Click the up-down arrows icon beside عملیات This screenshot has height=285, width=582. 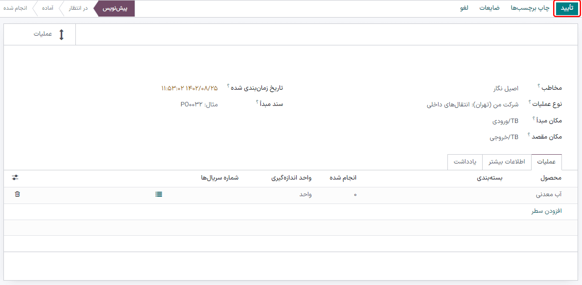[x=62, y=35]
